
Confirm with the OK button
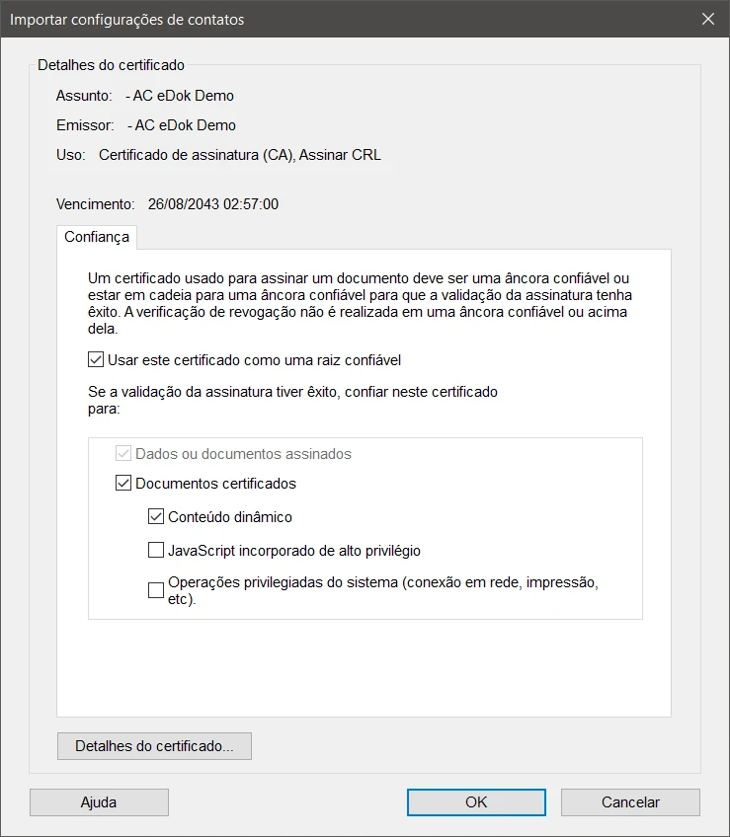click(x=476, y=802)
